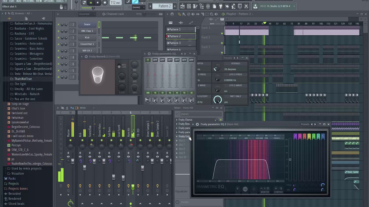Open Presets in Fruity parametric EQ 2
Viewport: 369px width, 207px height.
tap(305, 124)
